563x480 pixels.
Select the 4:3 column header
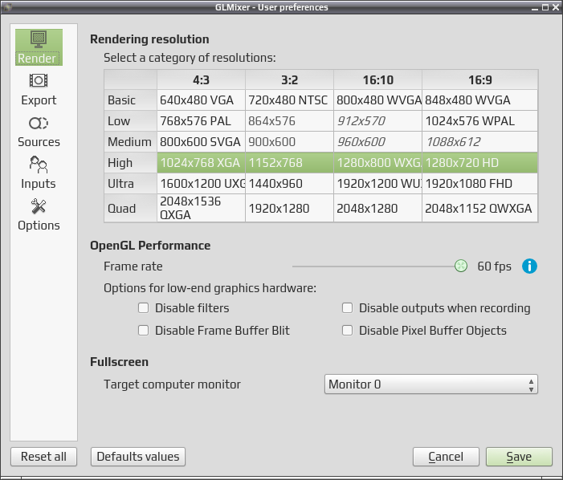pos(201,79)
